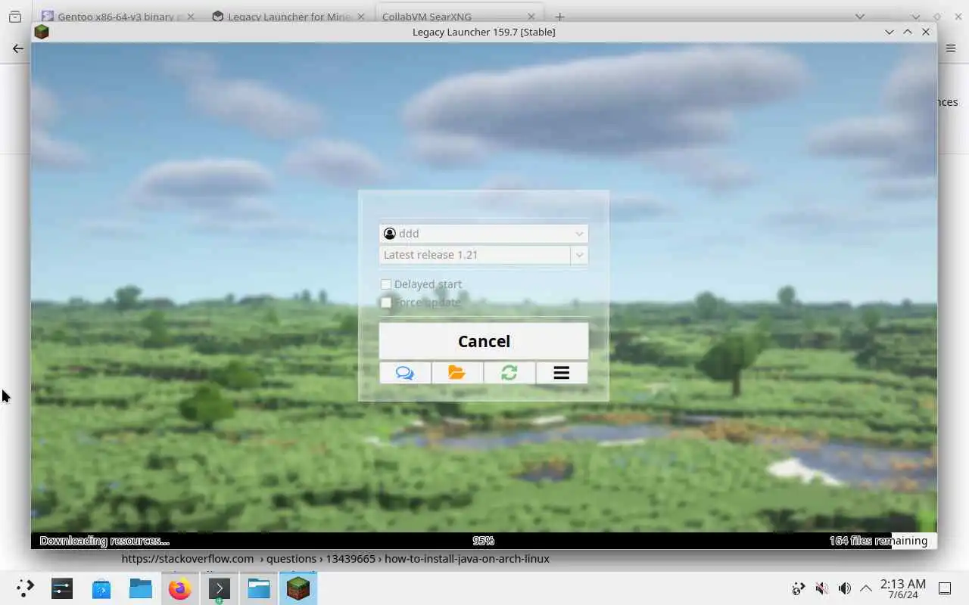Screen dimensions: 969x605
Task: Open the browser hamburger menu
Action: click(951, 48)
